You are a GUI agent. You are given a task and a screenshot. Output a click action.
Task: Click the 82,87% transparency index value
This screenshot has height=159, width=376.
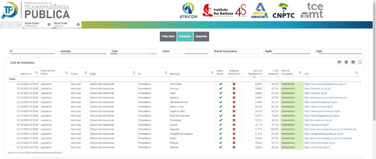(x=258, y=84)
